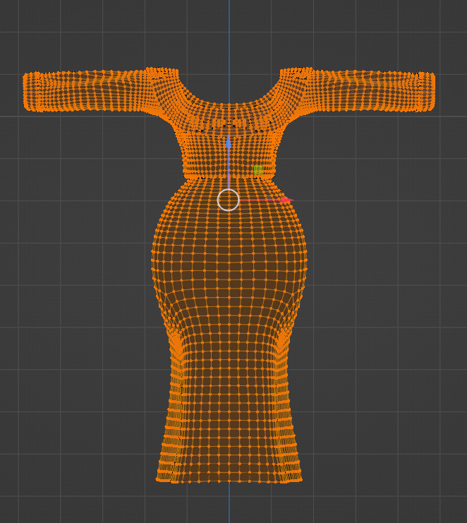This screenshot has height=523, width=467.
Task: Select the right sleeve cuff end
Action: click(428, 92)
